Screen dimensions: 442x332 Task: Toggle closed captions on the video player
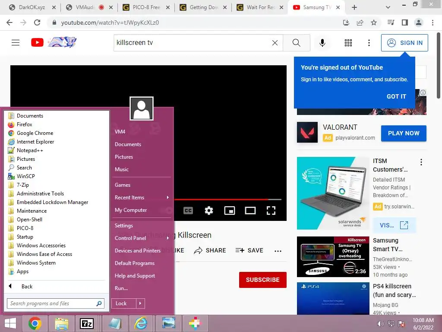(188, 211)
